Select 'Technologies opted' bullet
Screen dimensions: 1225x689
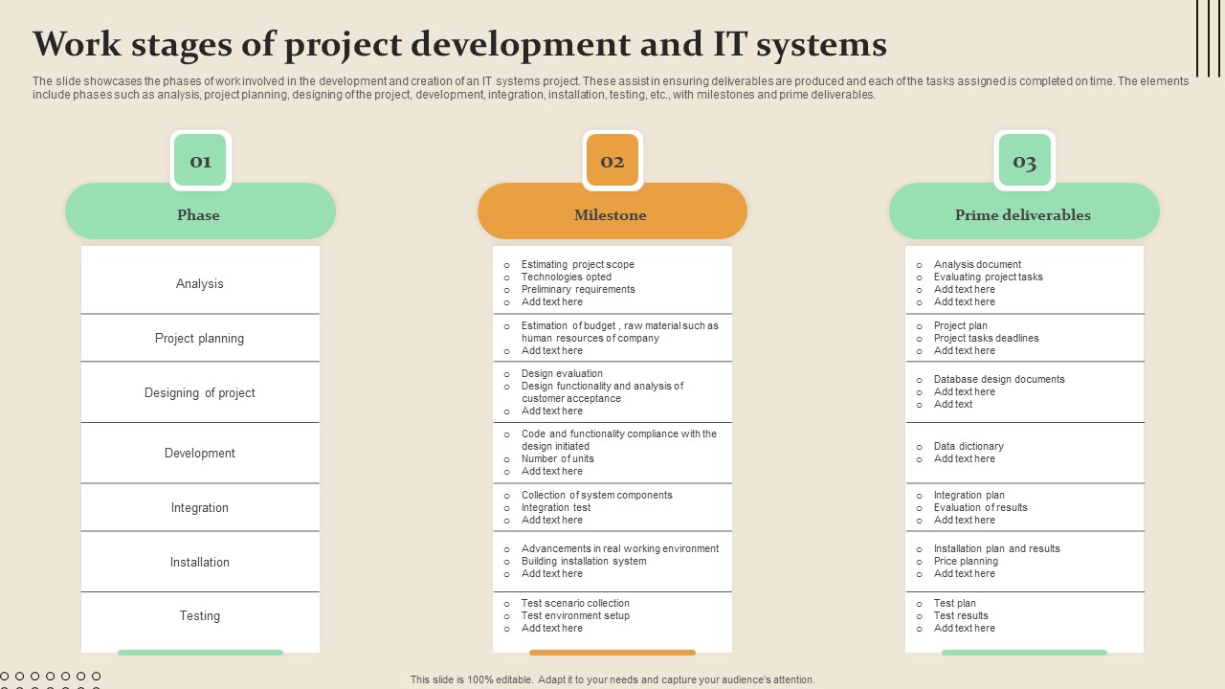coord(567,277)
